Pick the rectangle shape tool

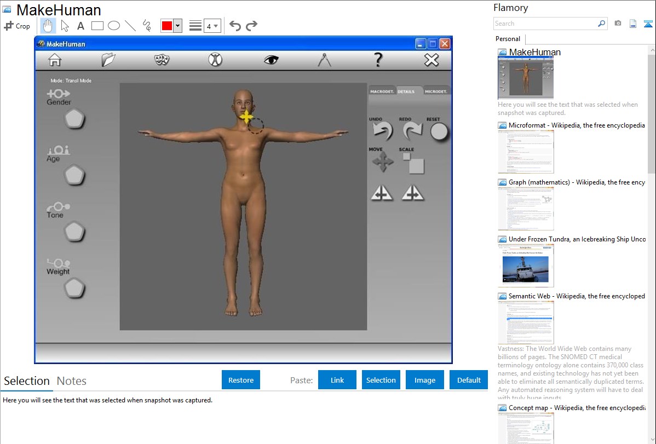pos(97,26)
